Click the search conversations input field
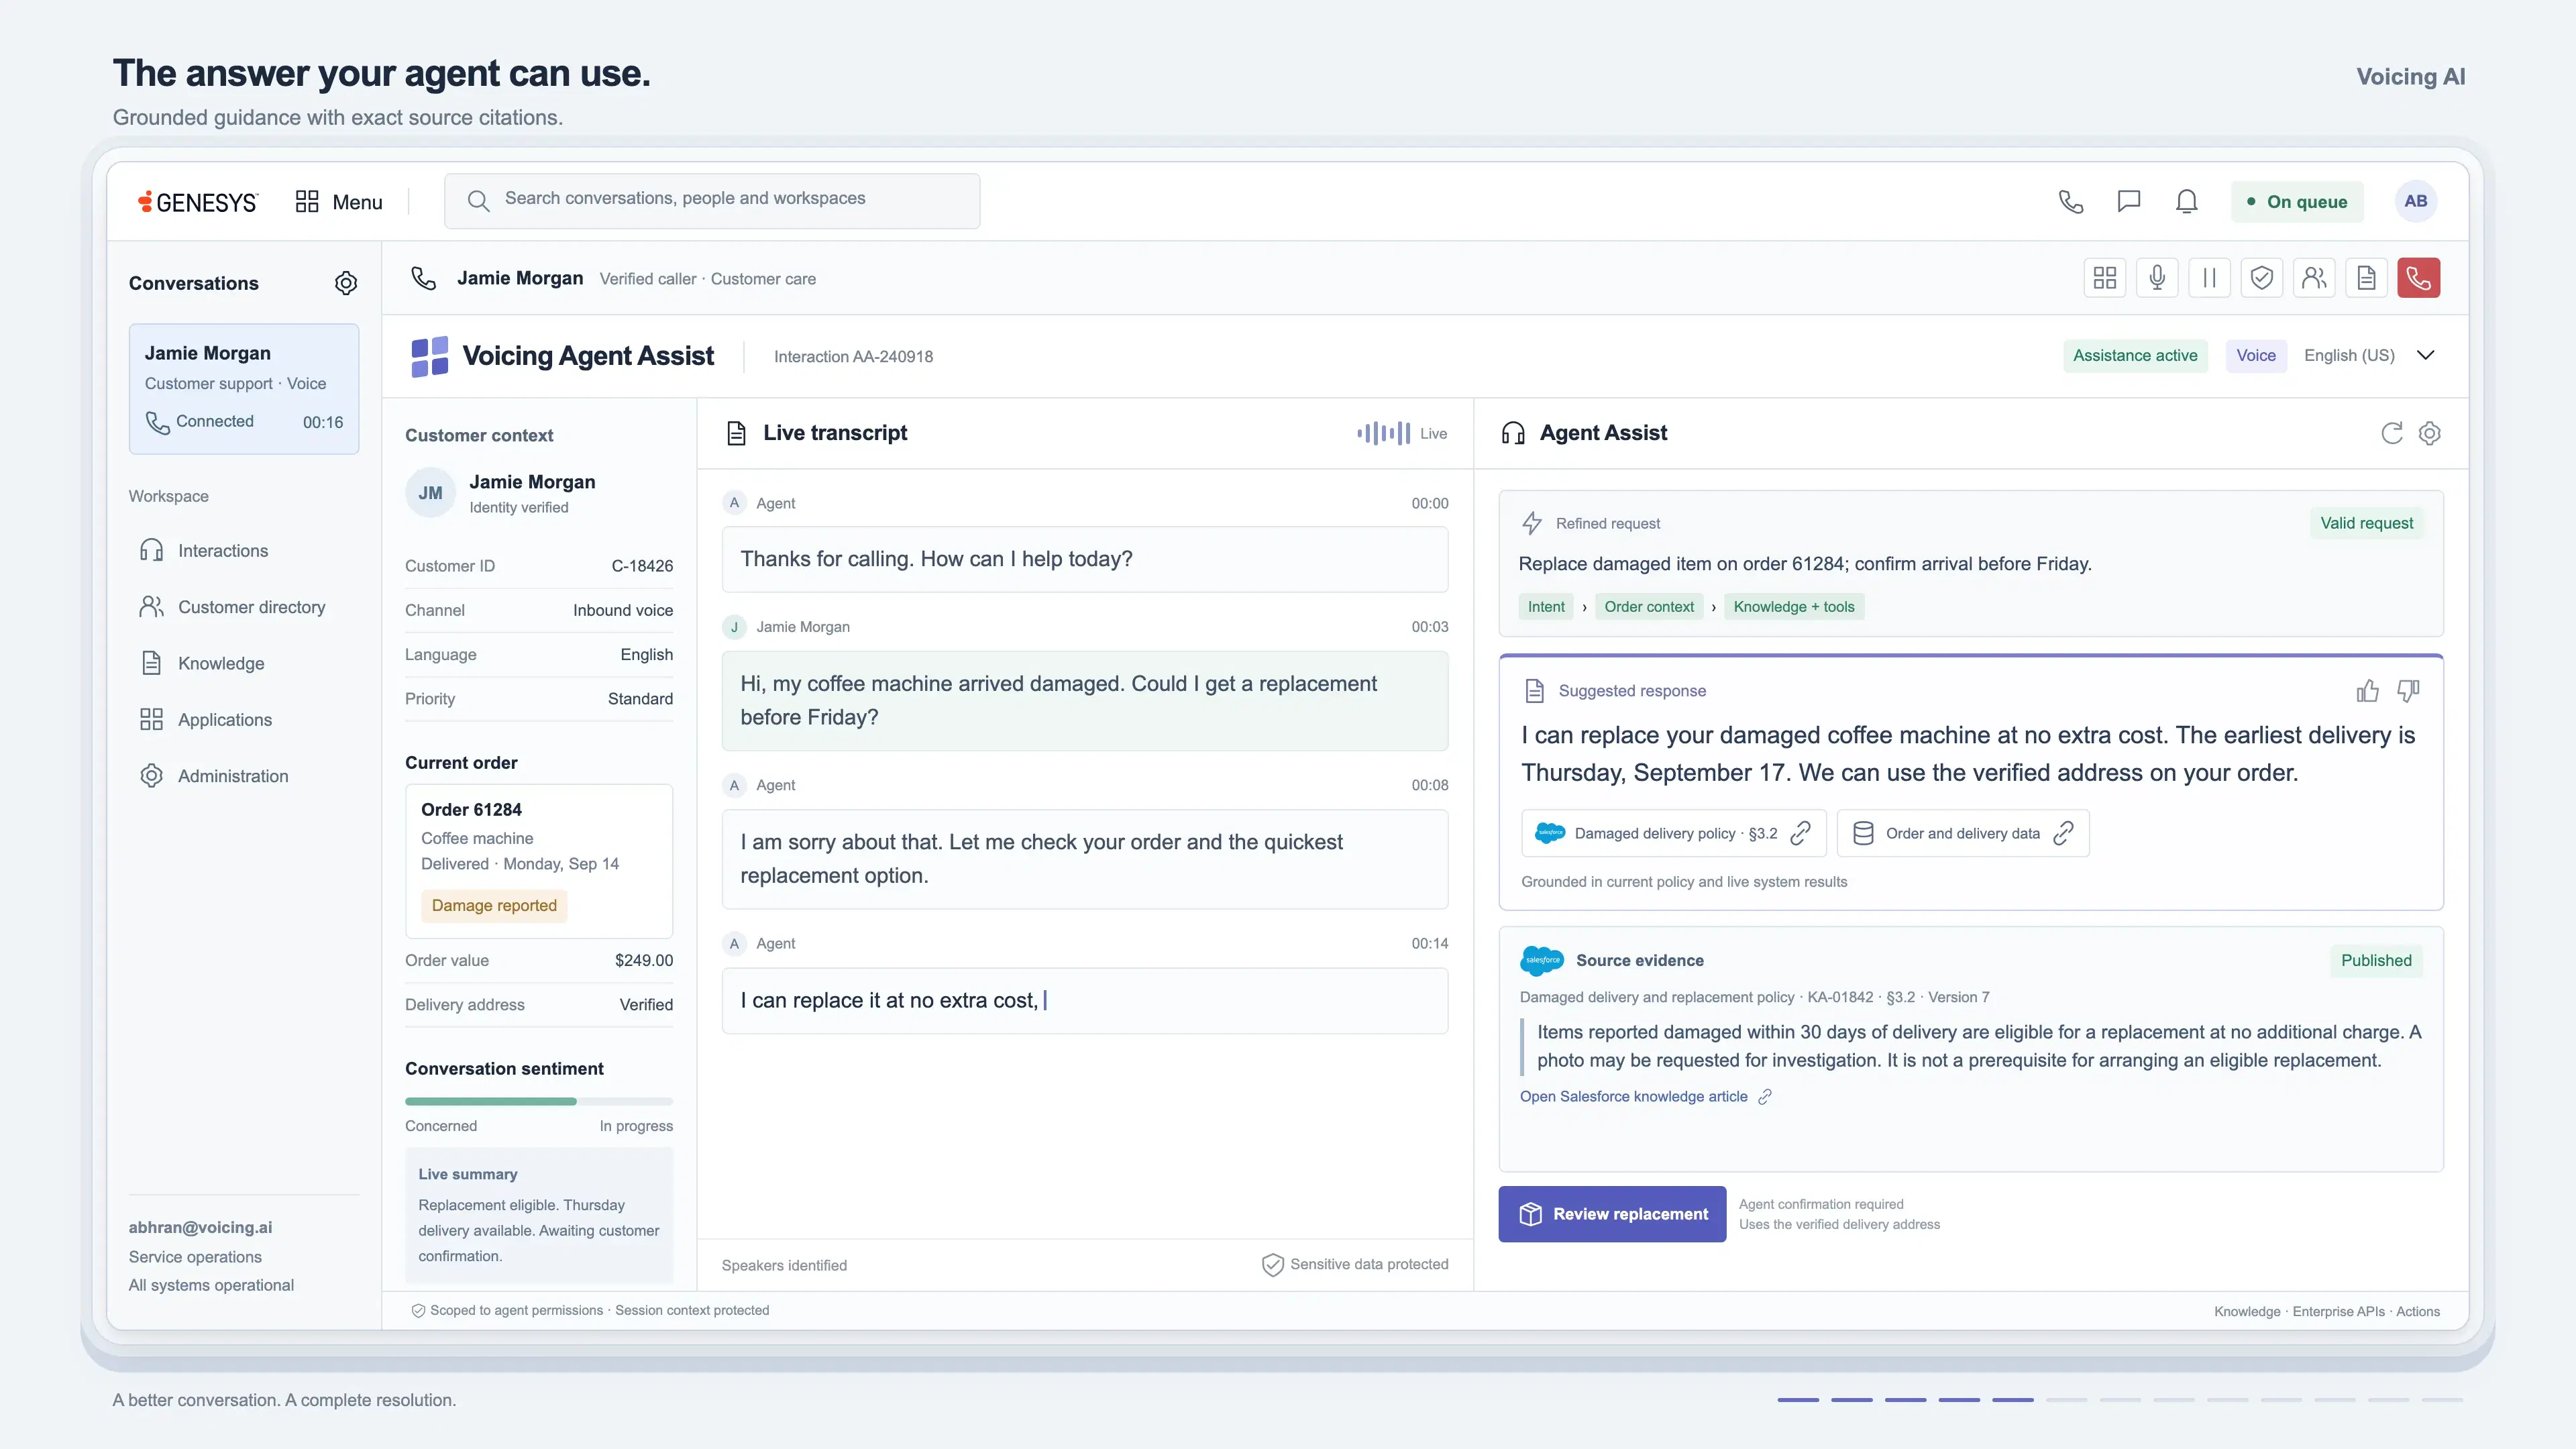 712,201
